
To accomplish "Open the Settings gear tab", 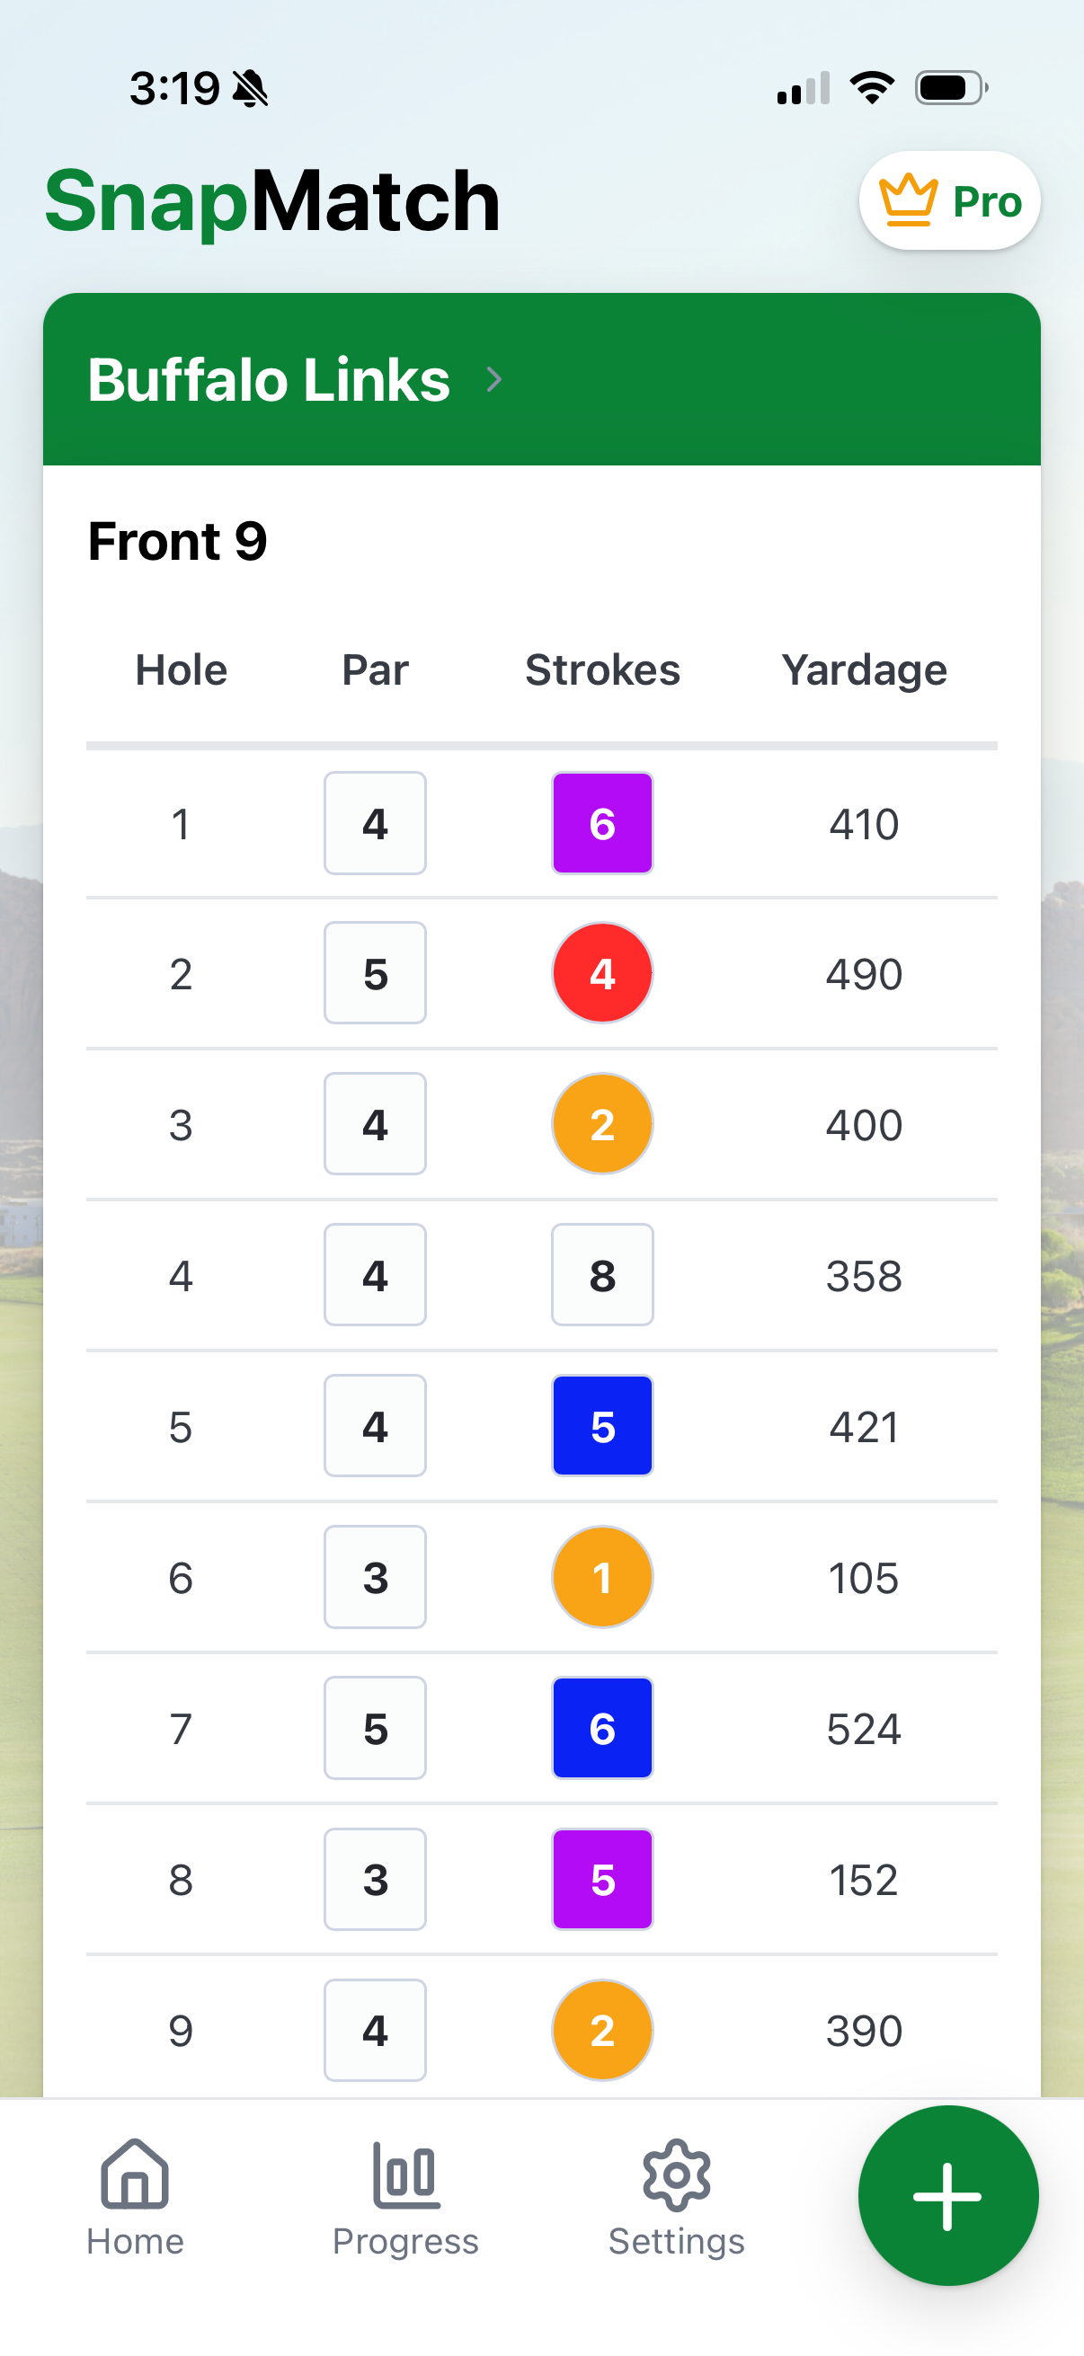I will (676, 2197).
